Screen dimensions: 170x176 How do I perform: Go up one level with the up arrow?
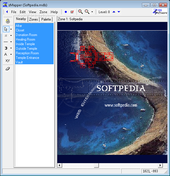114,12
